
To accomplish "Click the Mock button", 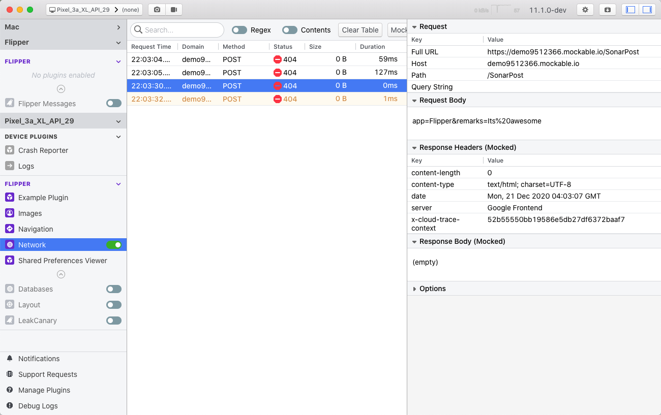I will pos(398,30).
